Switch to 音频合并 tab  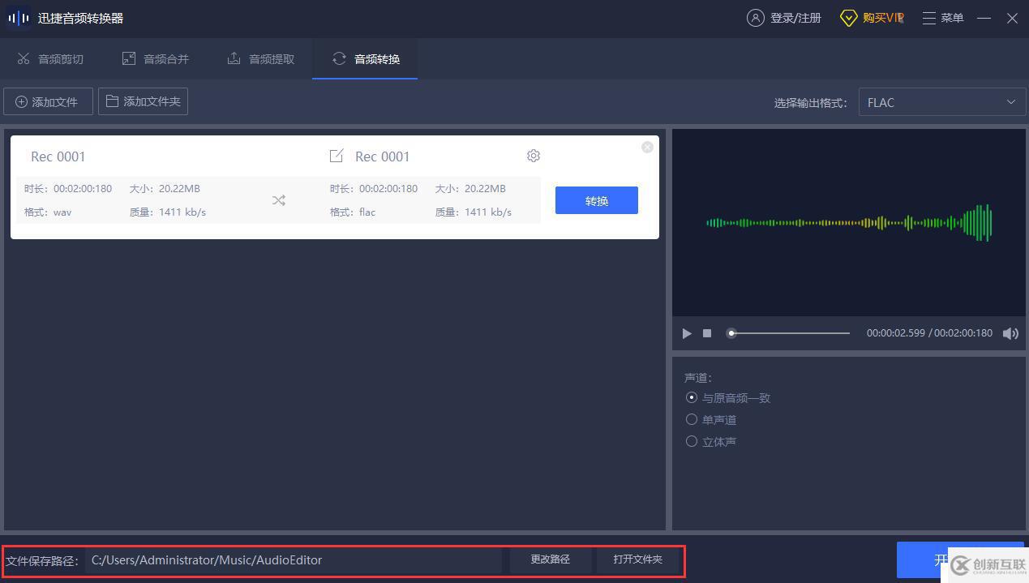click(156, 58)
